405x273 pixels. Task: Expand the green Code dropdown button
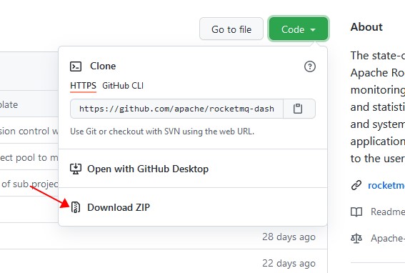coord(299,29)
